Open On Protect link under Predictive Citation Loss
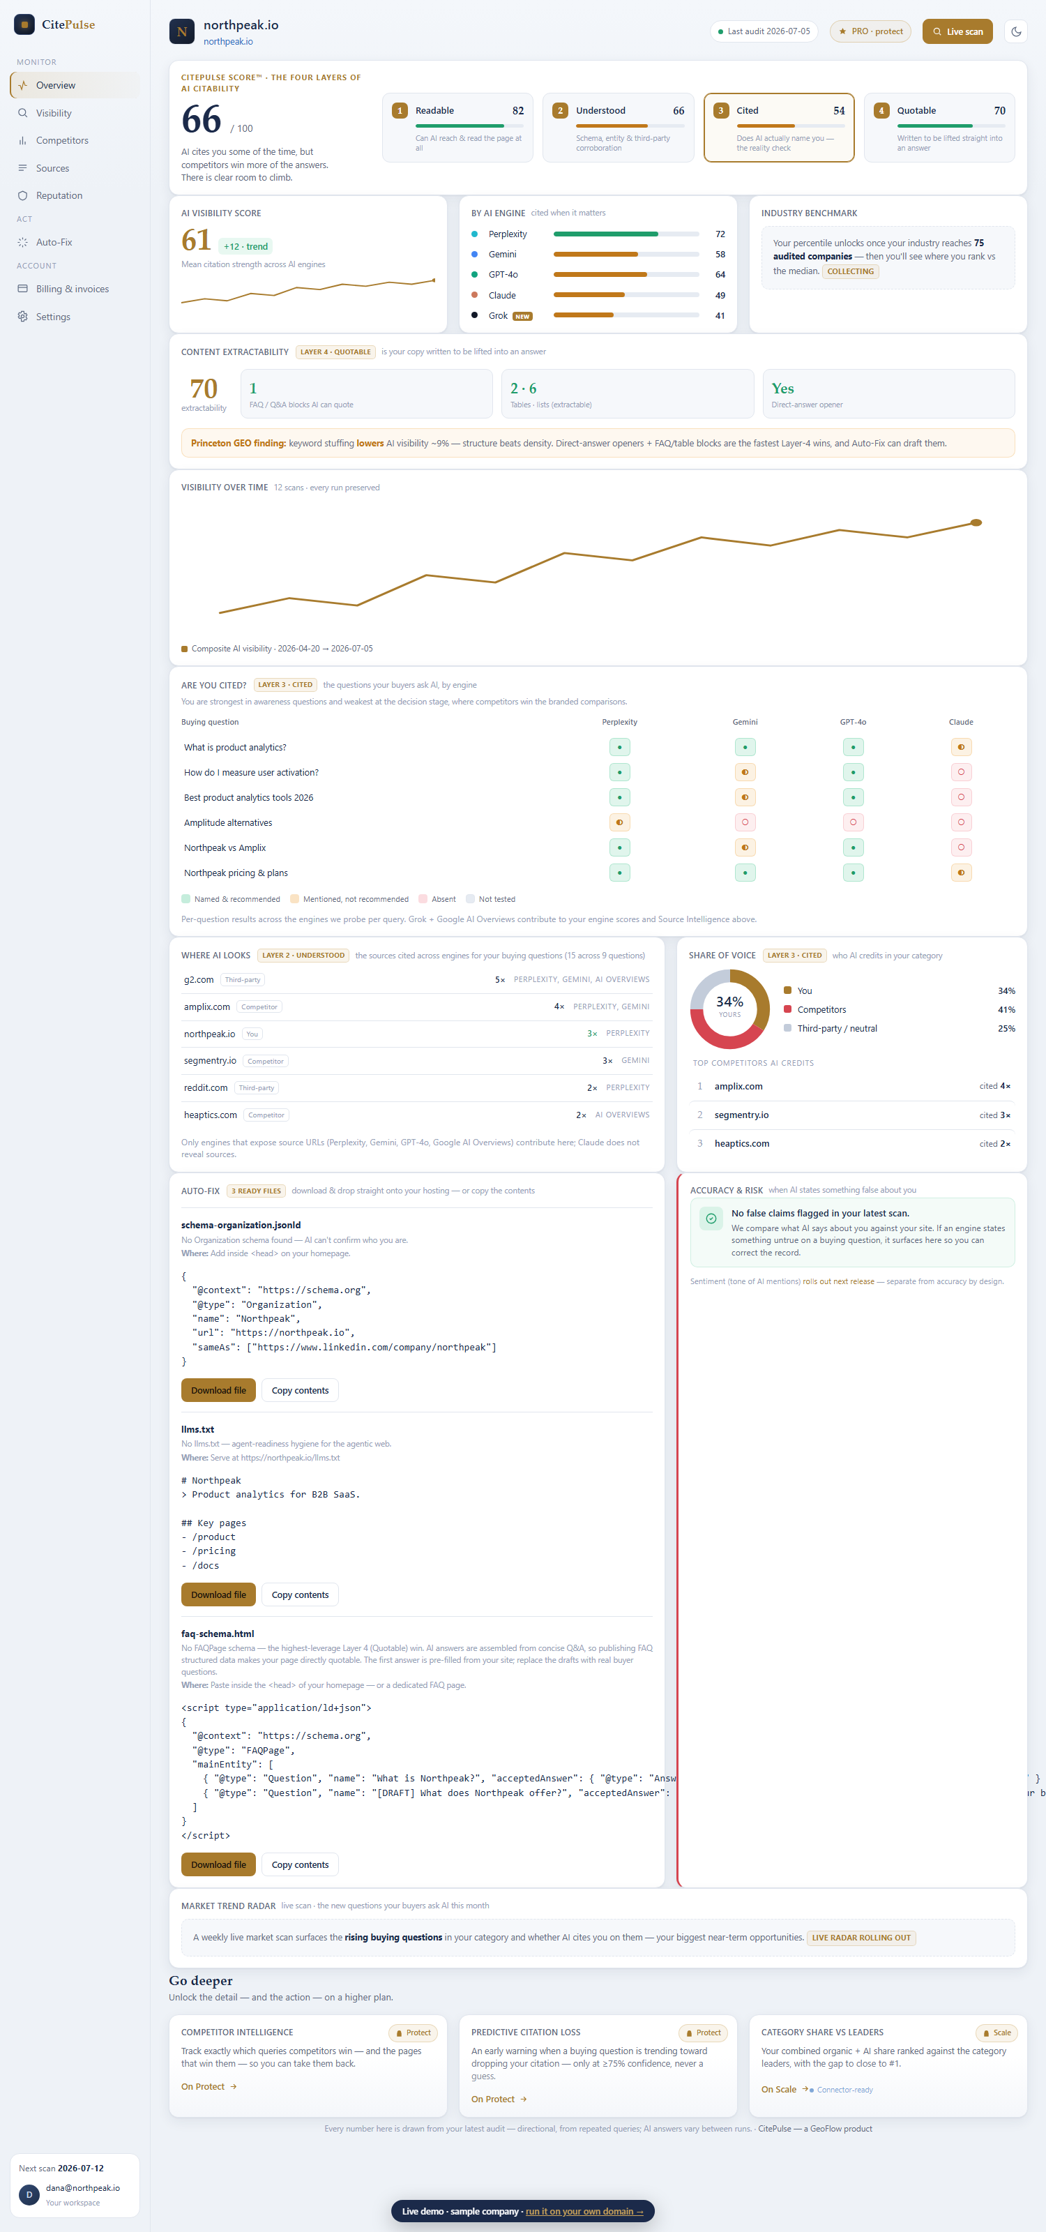Screen dimensions: 1046x2232 coord(499,2099)
